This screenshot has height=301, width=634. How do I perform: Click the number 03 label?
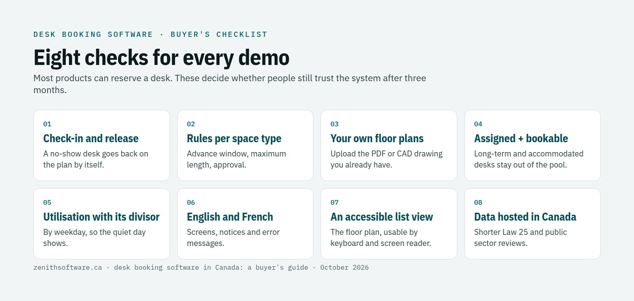[335, 124]
